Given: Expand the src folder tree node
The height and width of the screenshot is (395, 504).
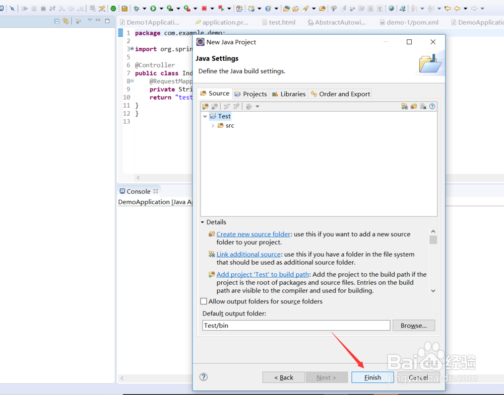Looking at the screenshot, I should click(x=213, y=126).
